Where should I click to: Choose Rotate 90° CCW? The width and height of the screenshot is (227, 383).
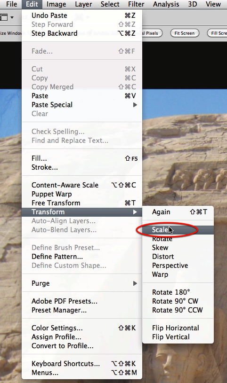tap(178, 310)
